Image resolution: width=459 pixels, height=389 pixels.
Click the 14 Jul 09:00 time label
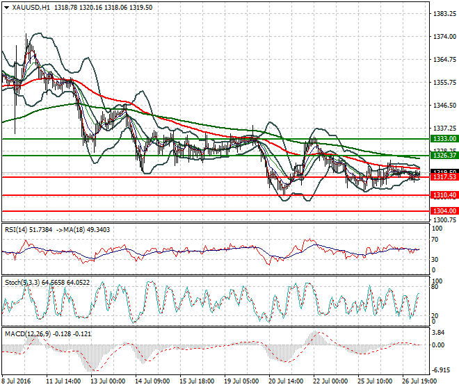[152, 381]
